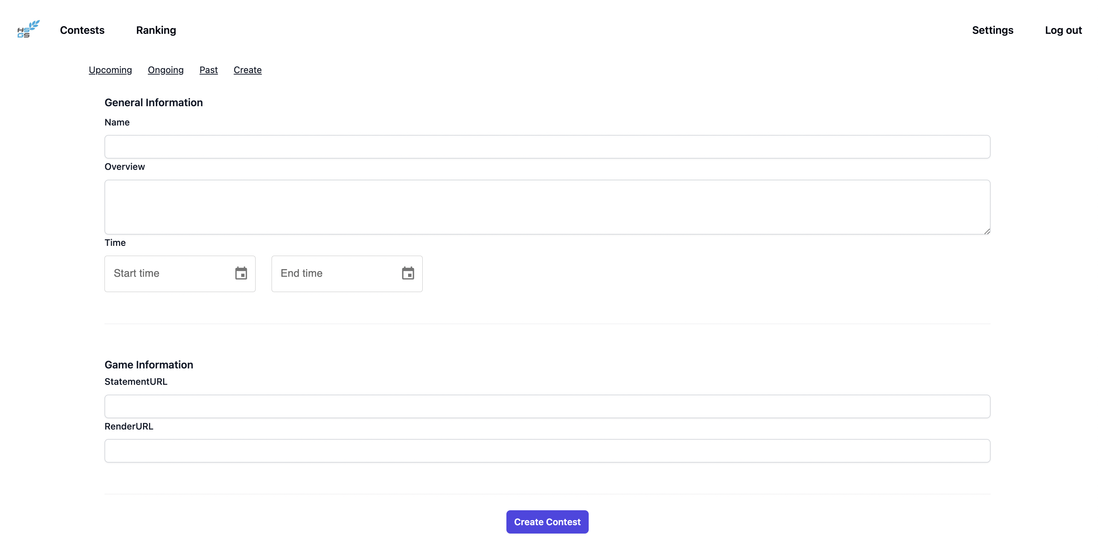Open the Start time calendar picker
1098x547 pixels.
pyautogui.click(x=241, y=273)
